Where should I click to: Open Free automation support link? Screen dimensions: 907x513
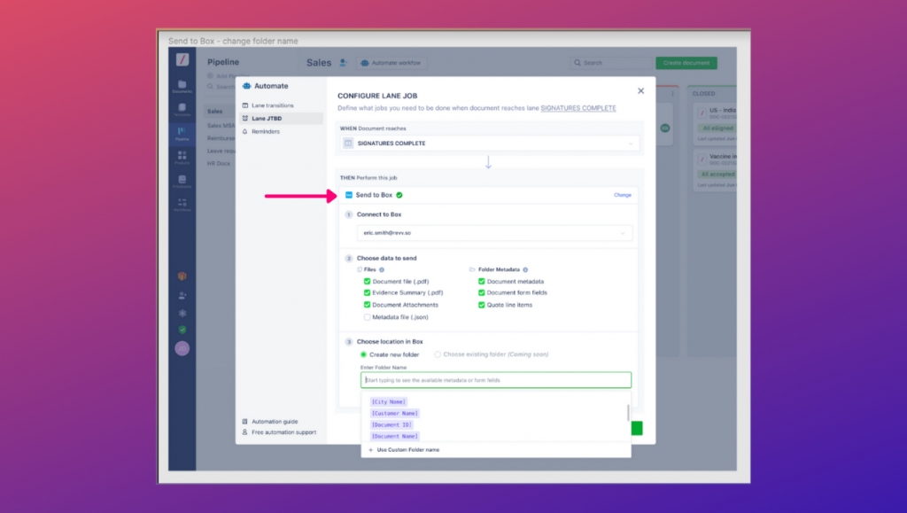click(284, 432)
